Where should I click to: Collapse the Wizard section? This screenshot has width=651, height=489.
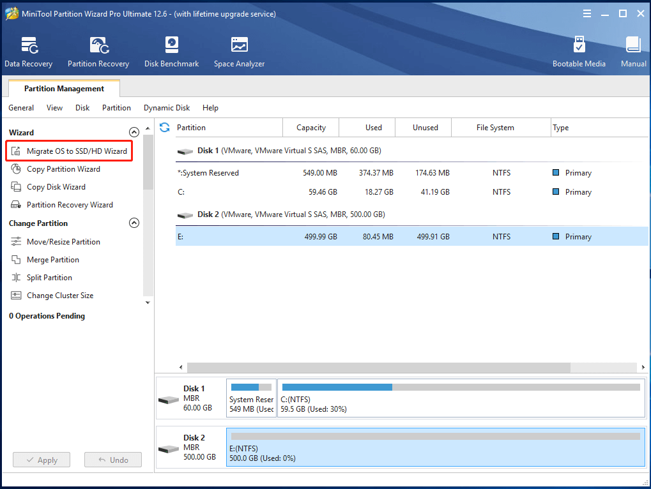point(134,132)
